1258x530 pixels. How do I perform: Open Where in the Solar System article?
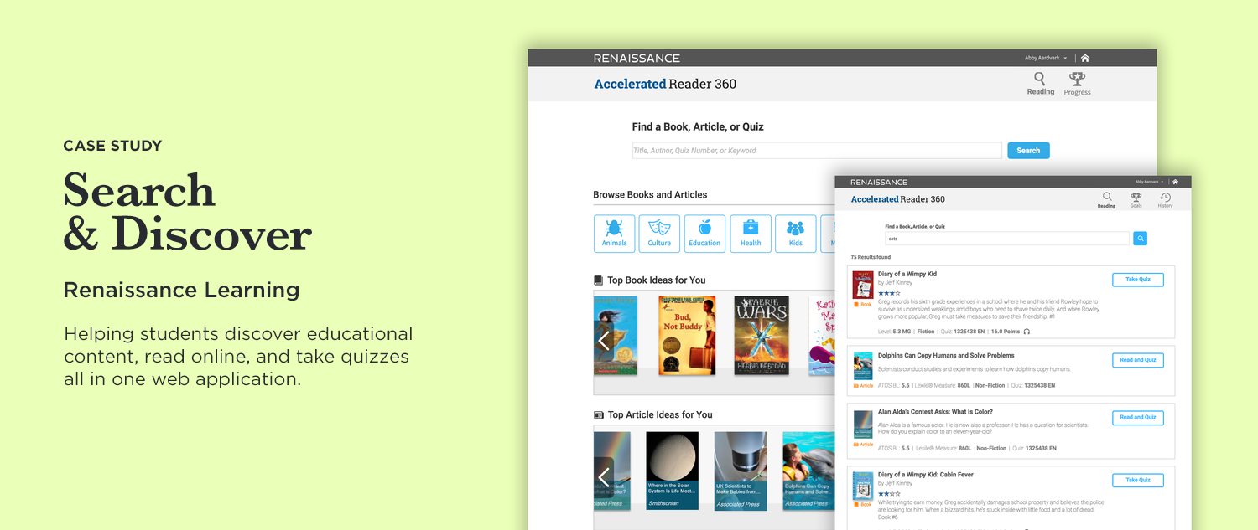(x=673, y=471)
